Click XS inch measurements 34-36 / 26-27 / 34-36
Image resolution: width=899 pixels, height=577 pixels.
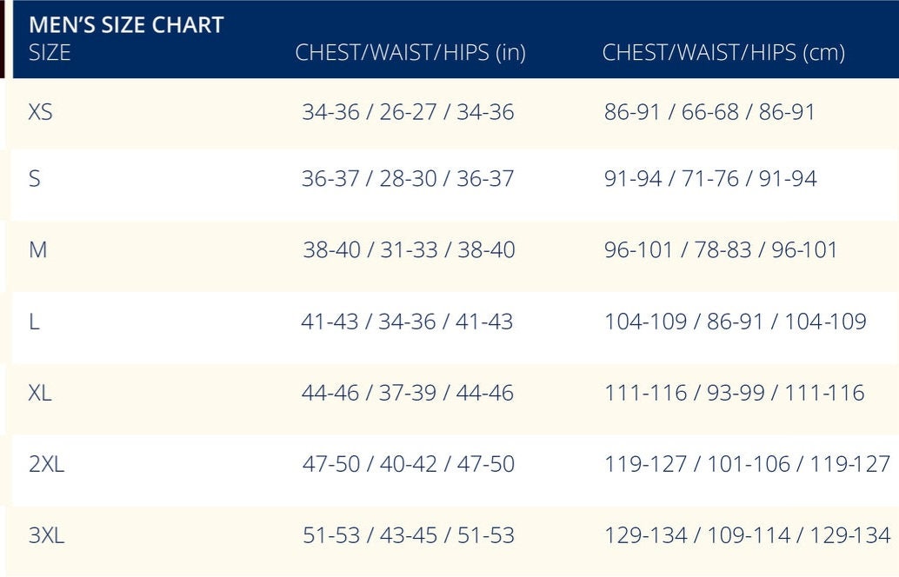point(409,112)
